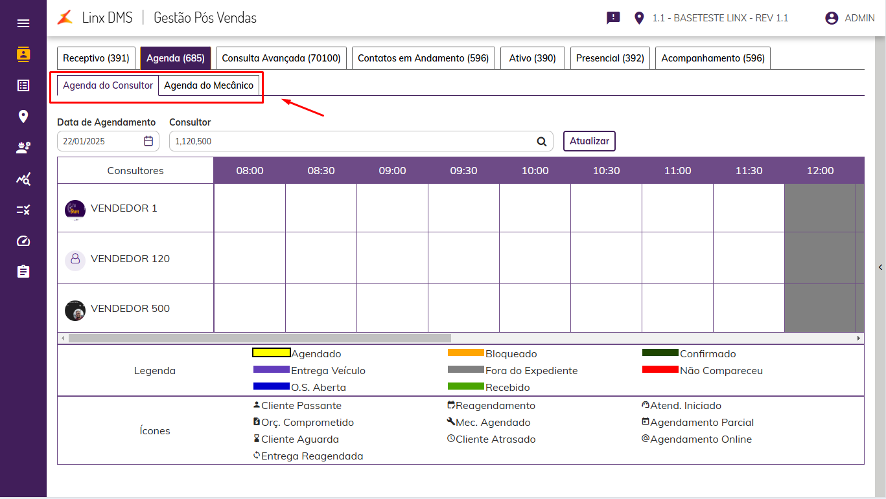
Task: Select VENDEDOR 500 slot at 11:00
Action: (677, 308)
